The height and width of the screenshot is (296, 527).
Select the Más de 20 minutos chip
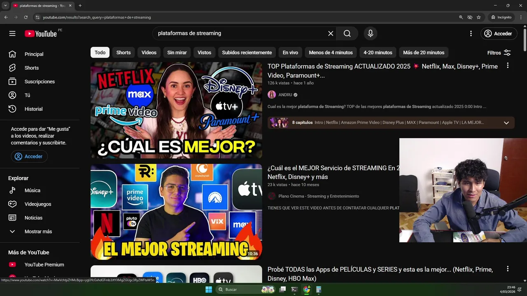click(424, 53)
